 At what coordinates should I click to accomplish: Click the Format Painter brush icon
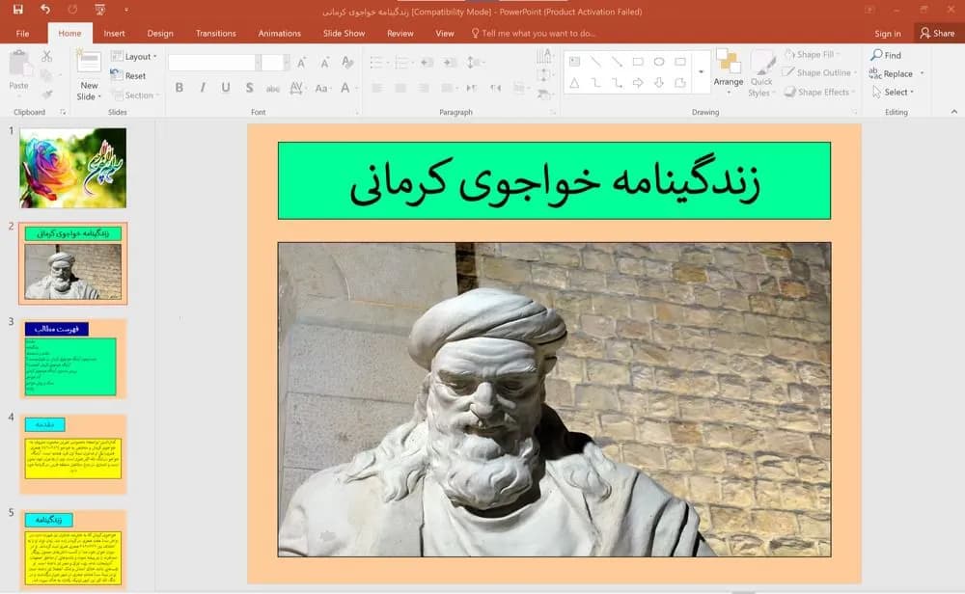(46, 94)
